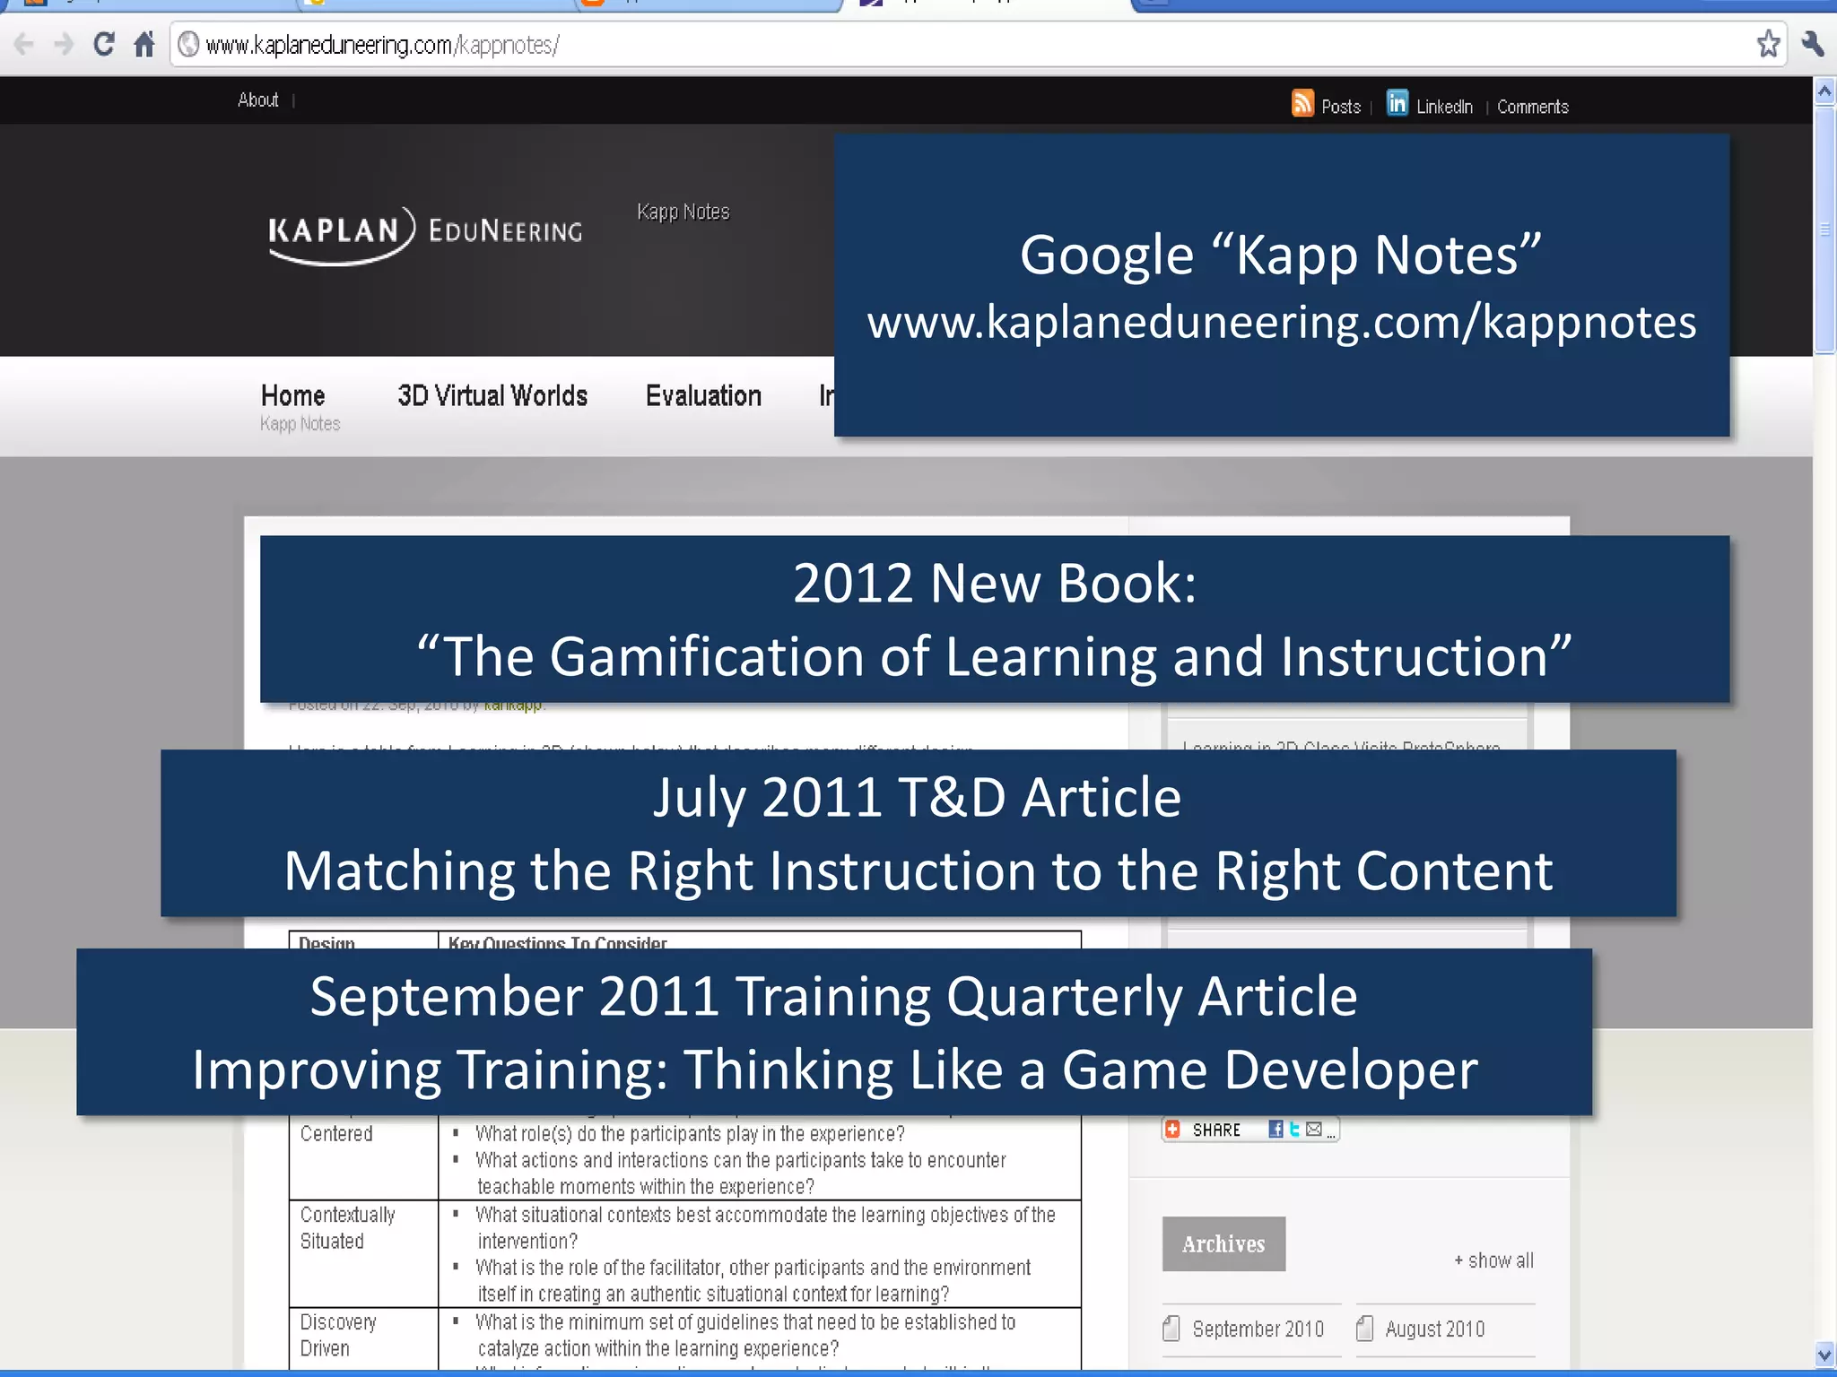This screenshot has width=1837, height=1377.
Task: Click the email share envelope icon
Action: [x=1314, y=1130]
